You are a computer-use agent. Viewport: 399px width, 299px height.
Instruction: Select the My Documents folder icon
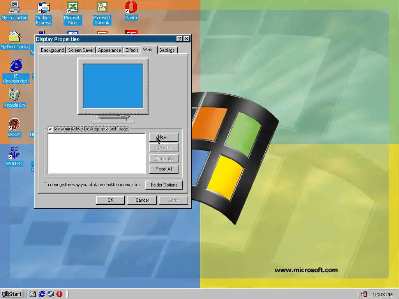14,40
